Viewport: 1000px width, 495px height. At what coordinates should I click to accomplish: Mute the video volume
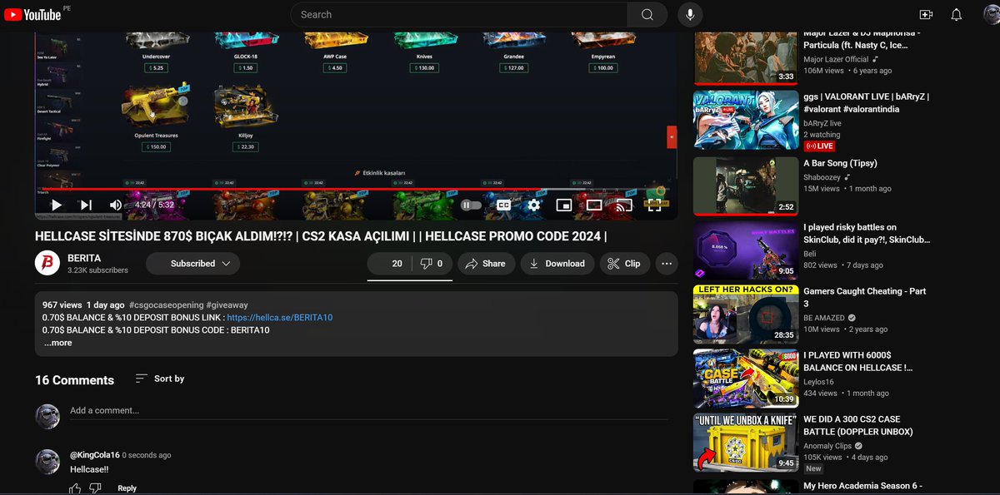pyautogui.click(x=116, y=205)
